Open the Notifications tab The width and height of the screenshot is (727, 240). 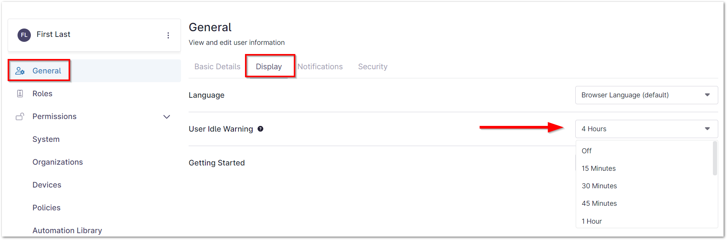[320, 67]
